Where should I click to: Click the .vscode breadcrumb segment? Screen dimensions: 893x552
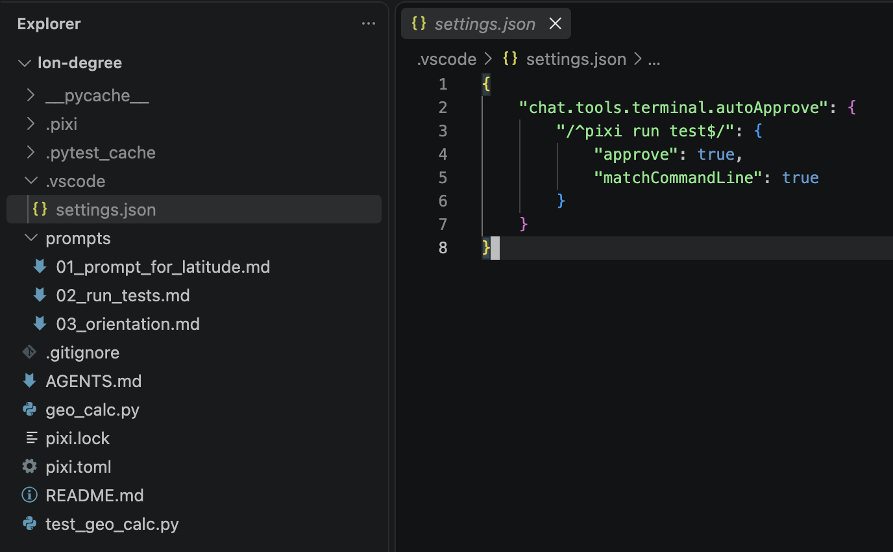(446, 59)
